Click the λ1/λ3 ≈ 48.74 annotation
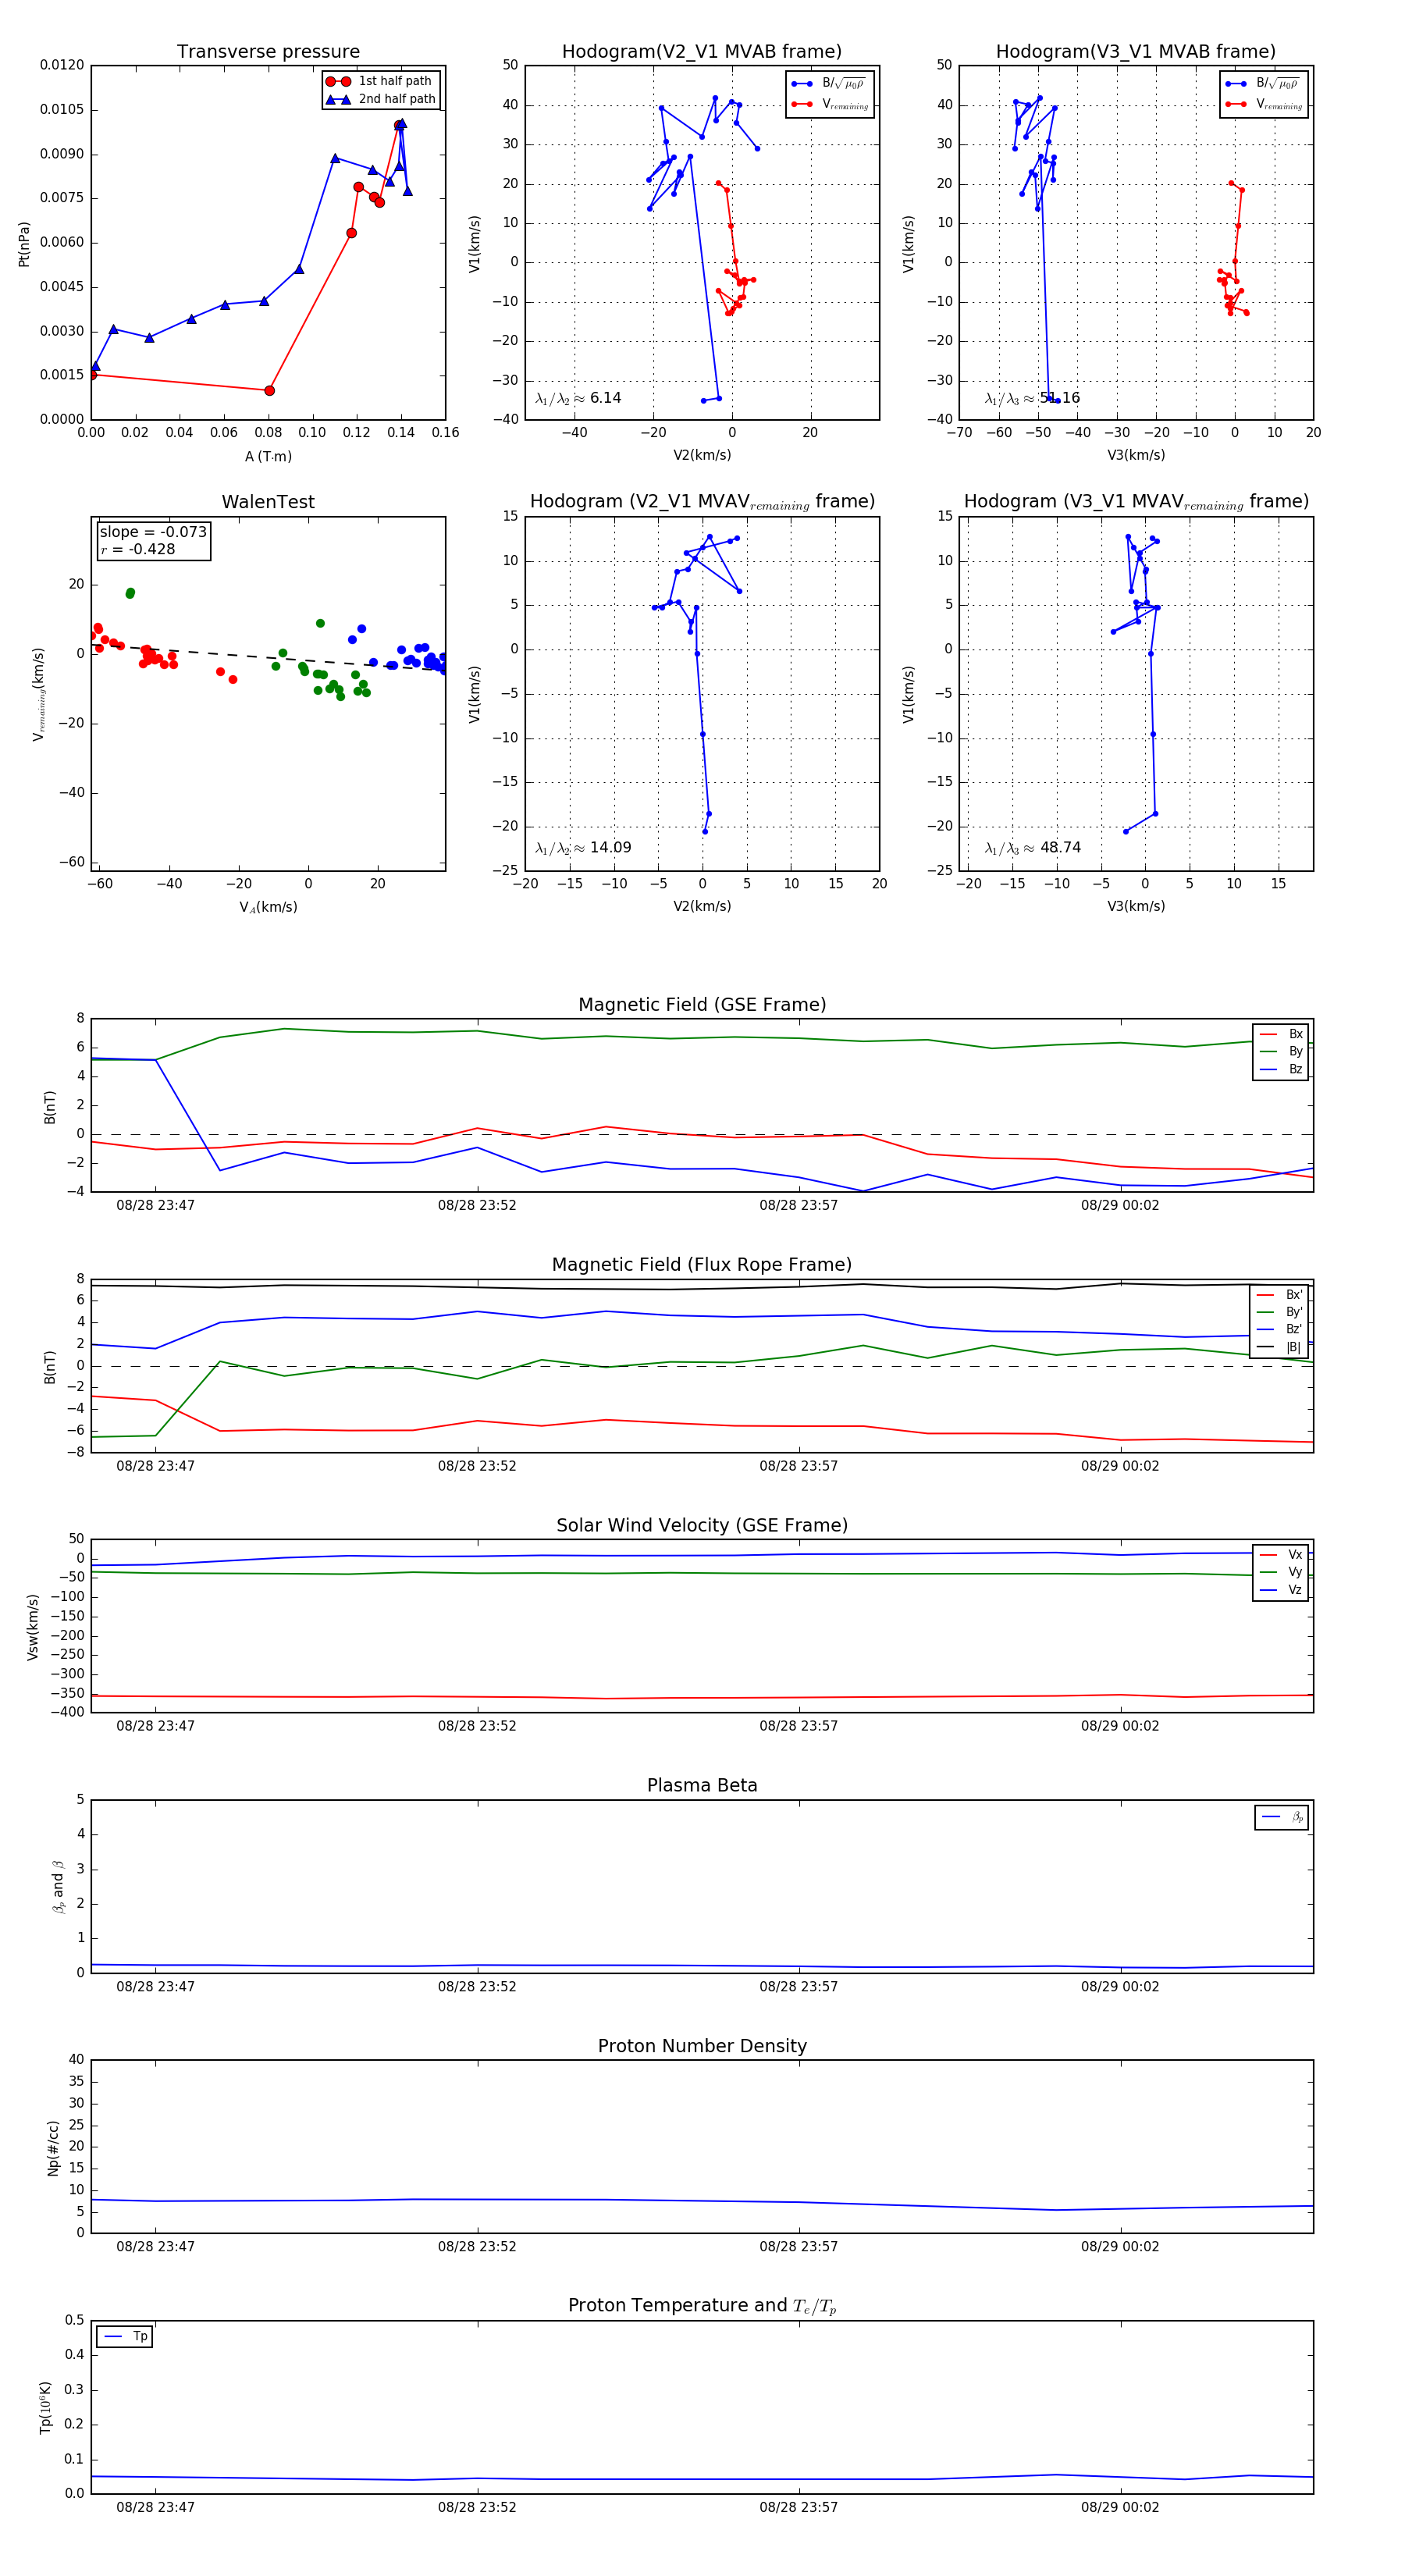Screen dimensions: 1405x2576 pos(1032,848)
